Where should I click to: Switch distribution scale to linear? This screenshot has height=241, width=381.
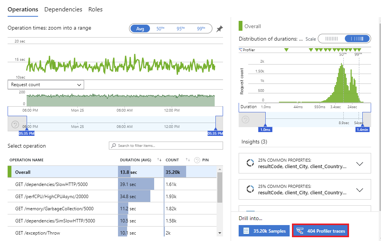click(x=332, y=39)
